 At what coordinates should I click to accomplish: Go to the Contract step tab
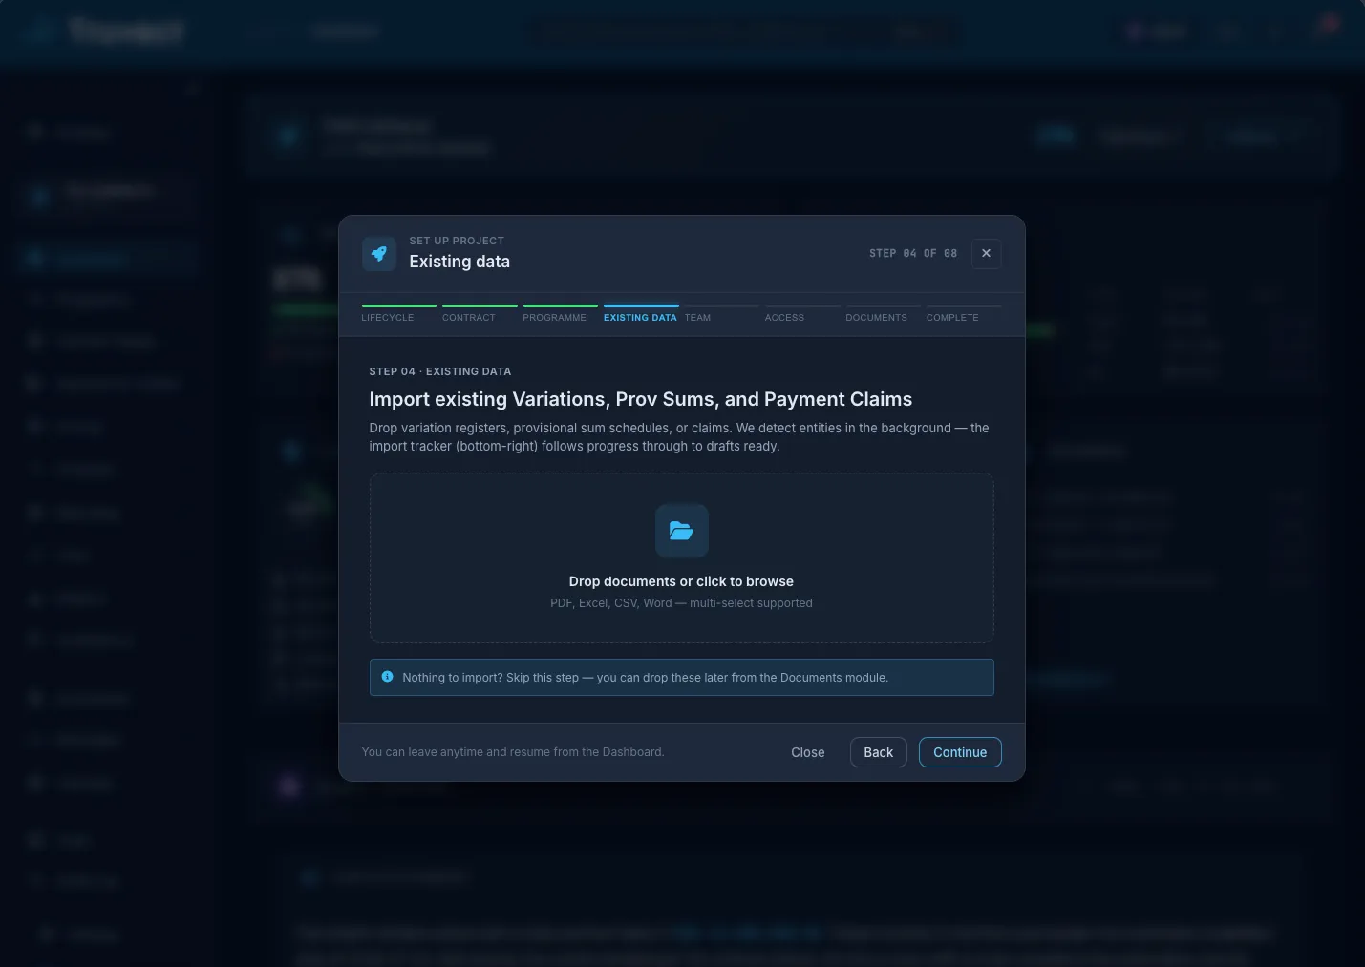(x=480, y=314)
